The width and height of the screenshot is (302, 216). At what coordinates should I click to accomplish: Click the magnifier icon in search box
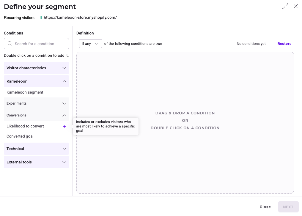coord(10,44)
